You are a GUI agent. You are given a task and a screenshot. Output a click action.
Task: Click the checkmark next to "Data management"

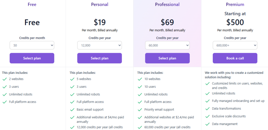pos(207,124)
